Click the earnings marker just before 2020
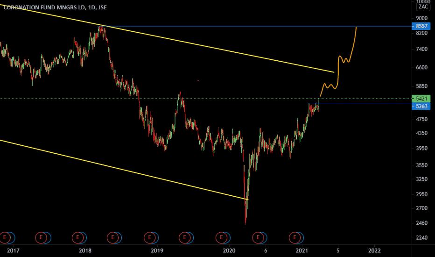435x257 pixels. click(221, 237)
